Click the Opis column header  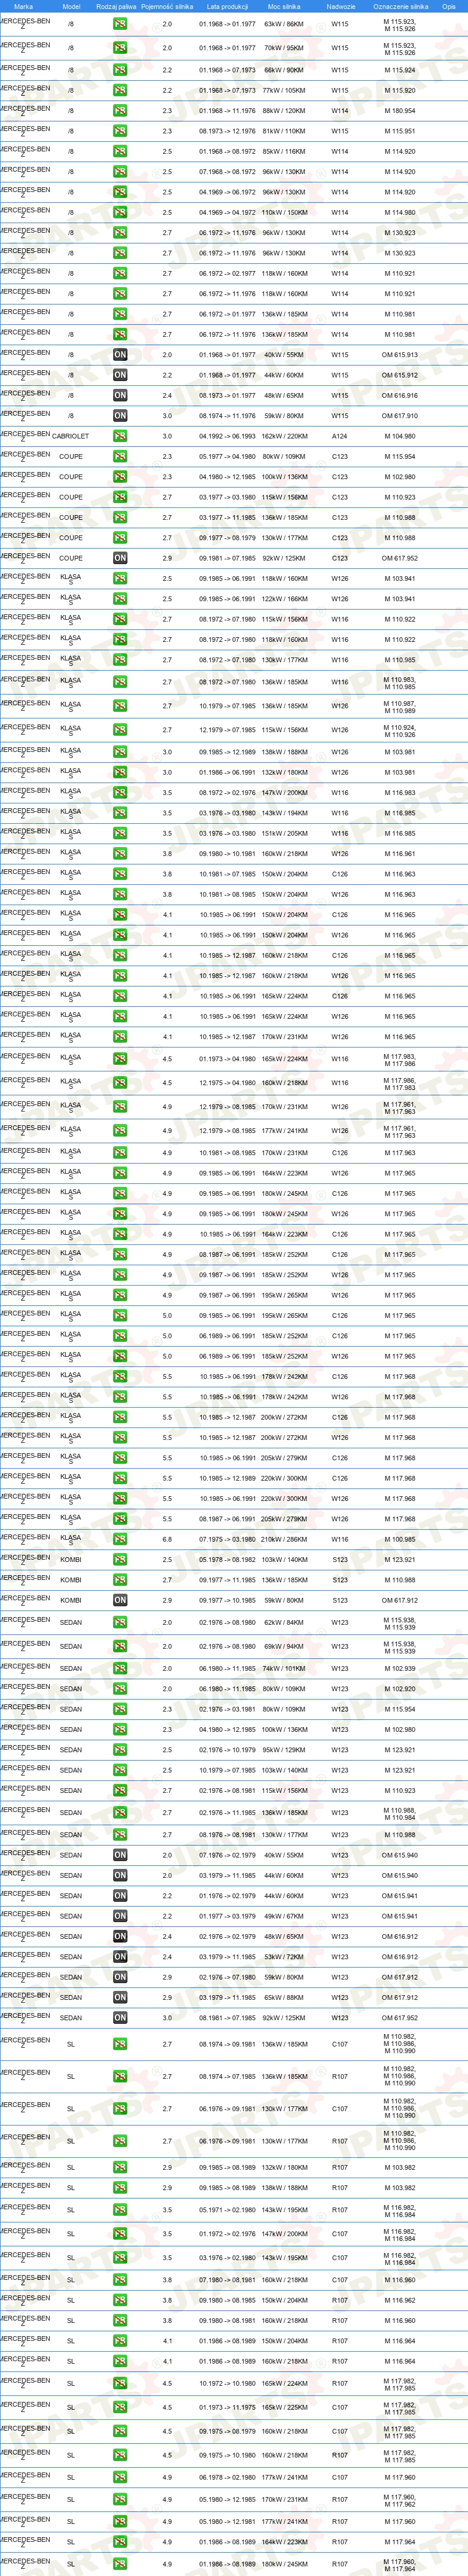(449, 6)
